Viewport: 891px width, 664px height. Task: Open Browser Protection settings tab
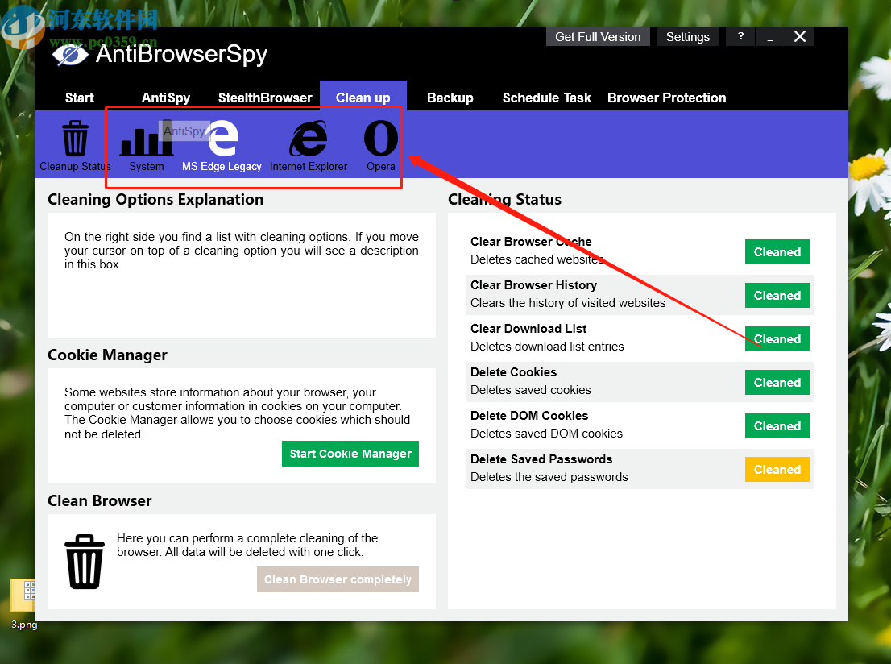click(666, 98)
